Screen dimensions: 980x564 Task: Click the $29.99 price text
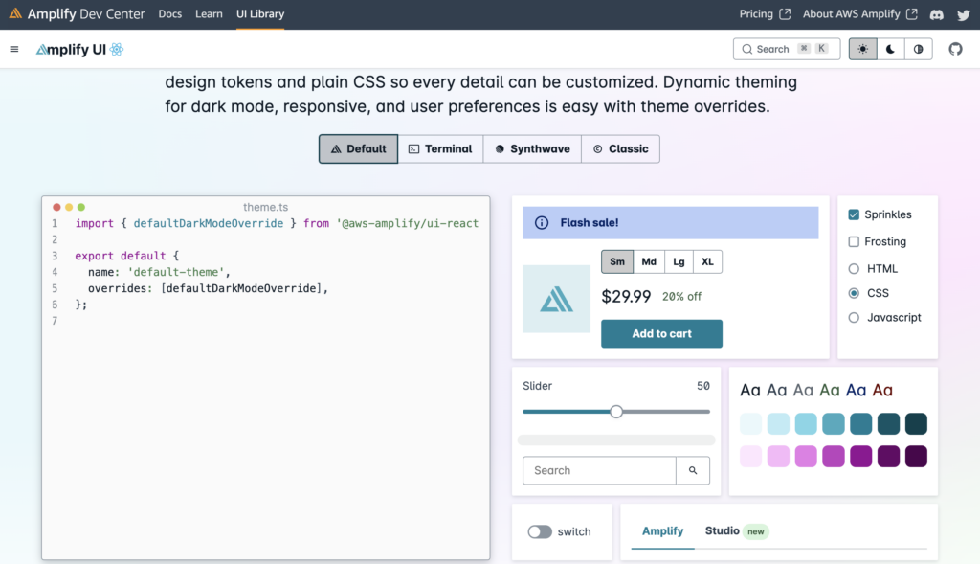(x=626, y=297)
